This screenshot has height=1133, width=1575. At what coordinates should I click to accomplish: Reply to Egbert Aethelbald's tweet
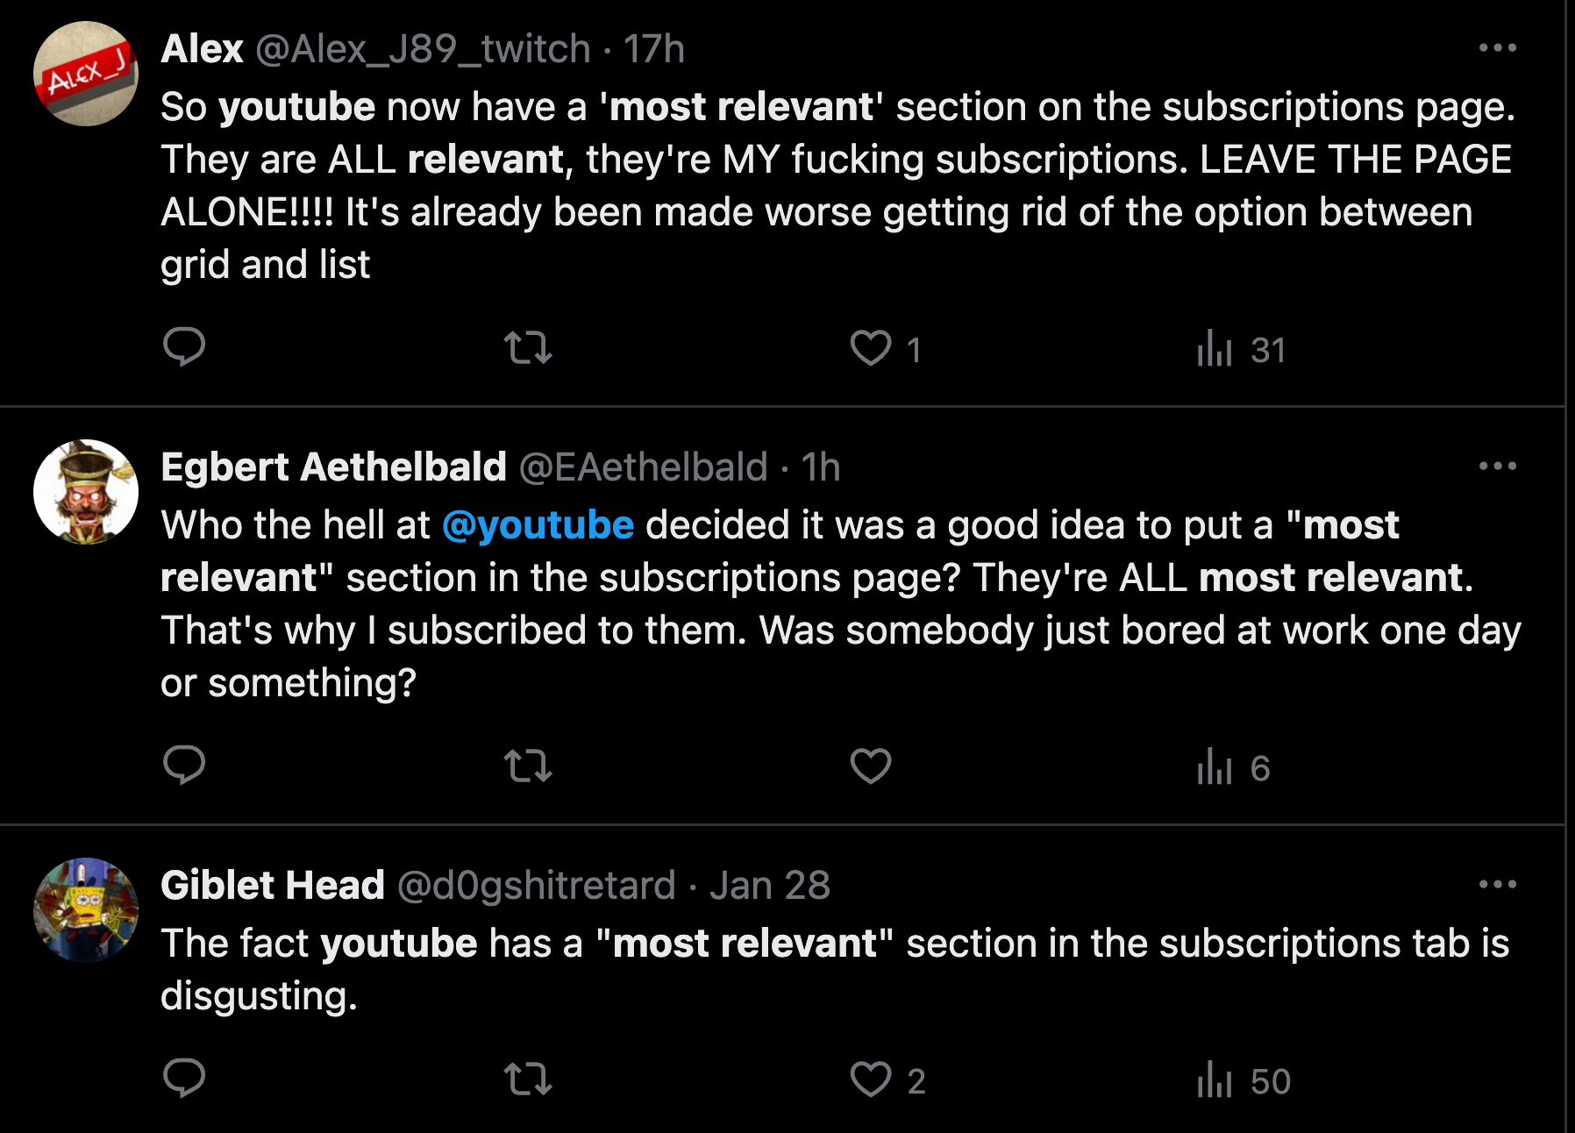click(x=184, y=766)
